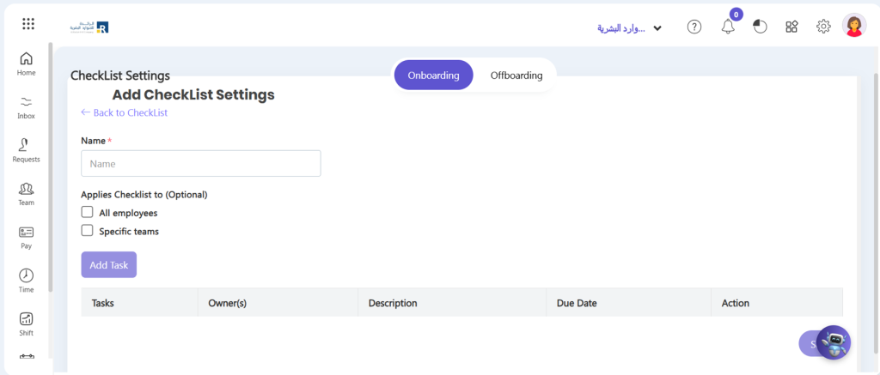Screen dimensions: 880x375
Task: Open the settings gear icon
Action: pyautogui.click(x=823, y=27)
